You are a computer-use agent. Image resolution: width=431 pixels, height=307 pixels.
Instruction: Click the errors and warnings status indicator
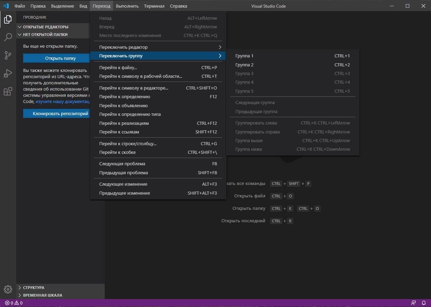click(14, 303)
